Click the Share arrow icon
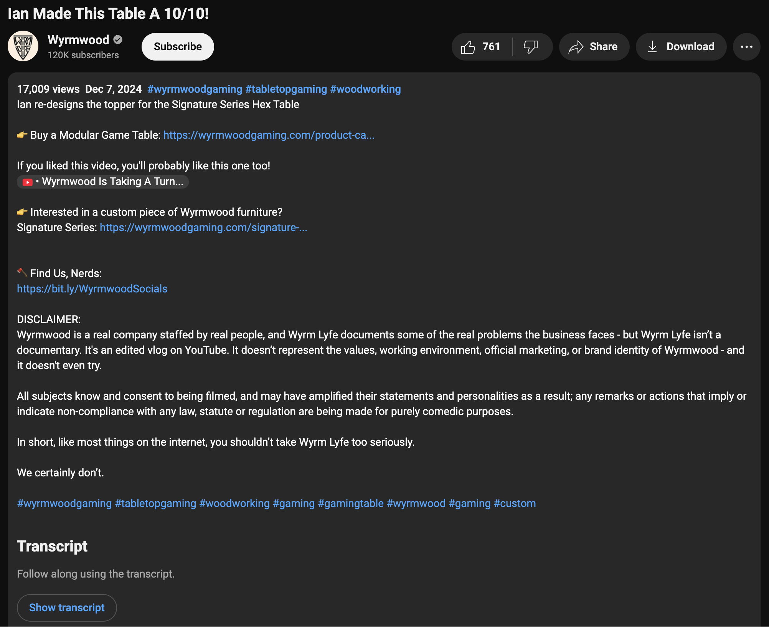769x627 pixels. (576, 47)
